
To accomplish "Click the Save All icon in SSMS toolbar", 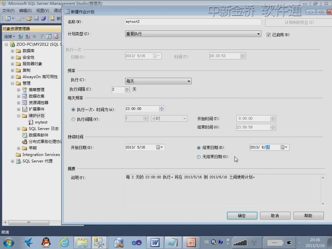I will click(x=43, y=18).
